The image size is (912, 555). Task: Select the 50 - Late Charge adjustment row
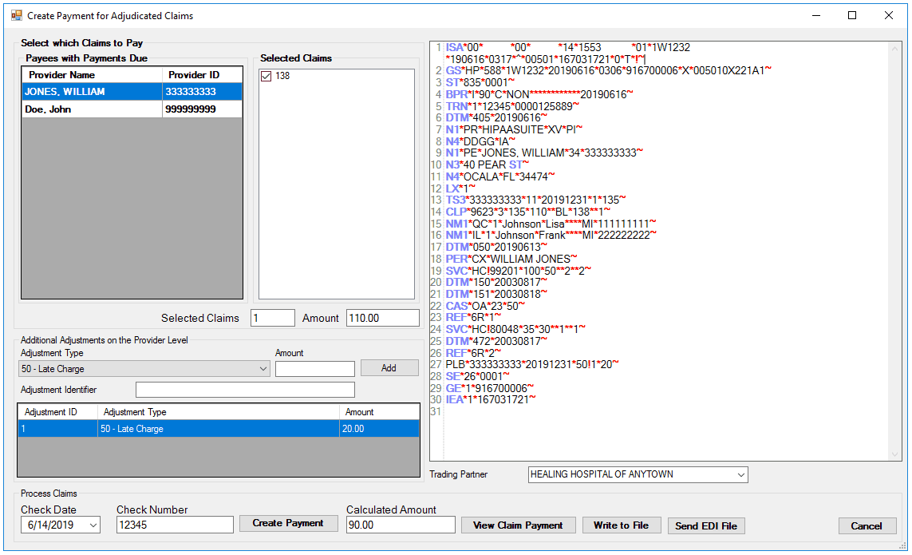click(219, 429)
